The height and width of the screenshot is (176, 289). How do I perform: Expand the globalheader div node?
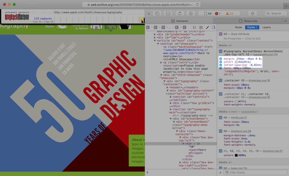pos(155,34)
